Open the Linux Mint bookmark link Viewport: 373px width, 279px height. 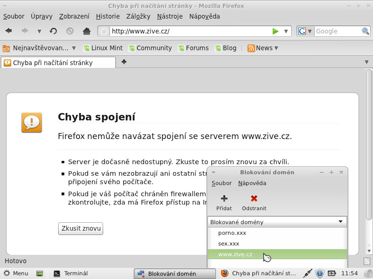[103, 48]
